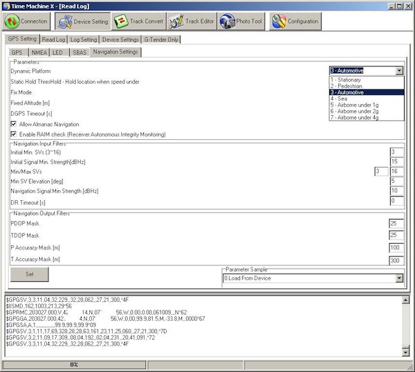Open the Configuration tools icon
Image resolution: width=415 pixels, height=372 pixels.
[279, 21]
